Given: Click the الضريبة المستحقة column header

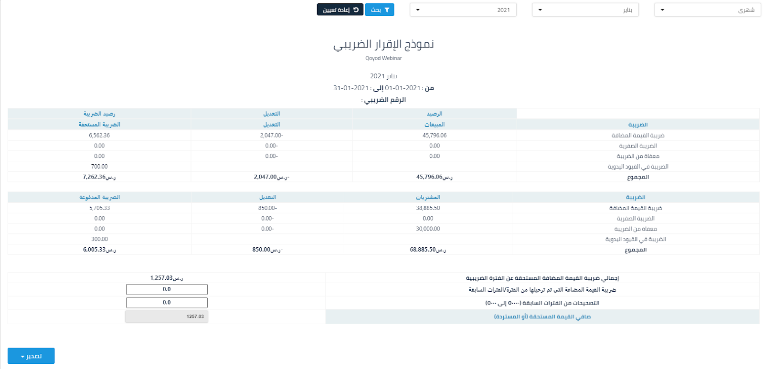Looking at the screenshot, I should pos(99,125).
